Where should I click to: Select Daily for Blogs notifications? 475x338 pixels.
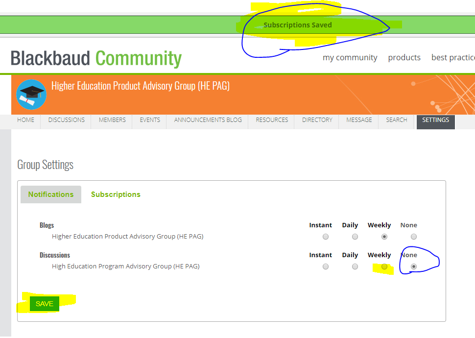point(355,237)
